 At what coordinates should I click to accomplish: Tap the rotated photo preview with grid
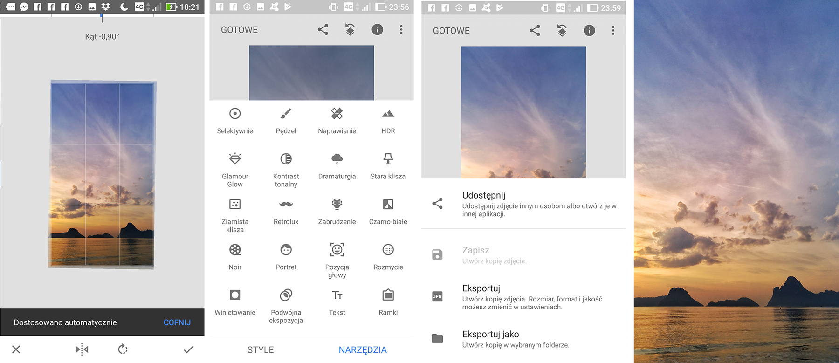tap(102, 174)
